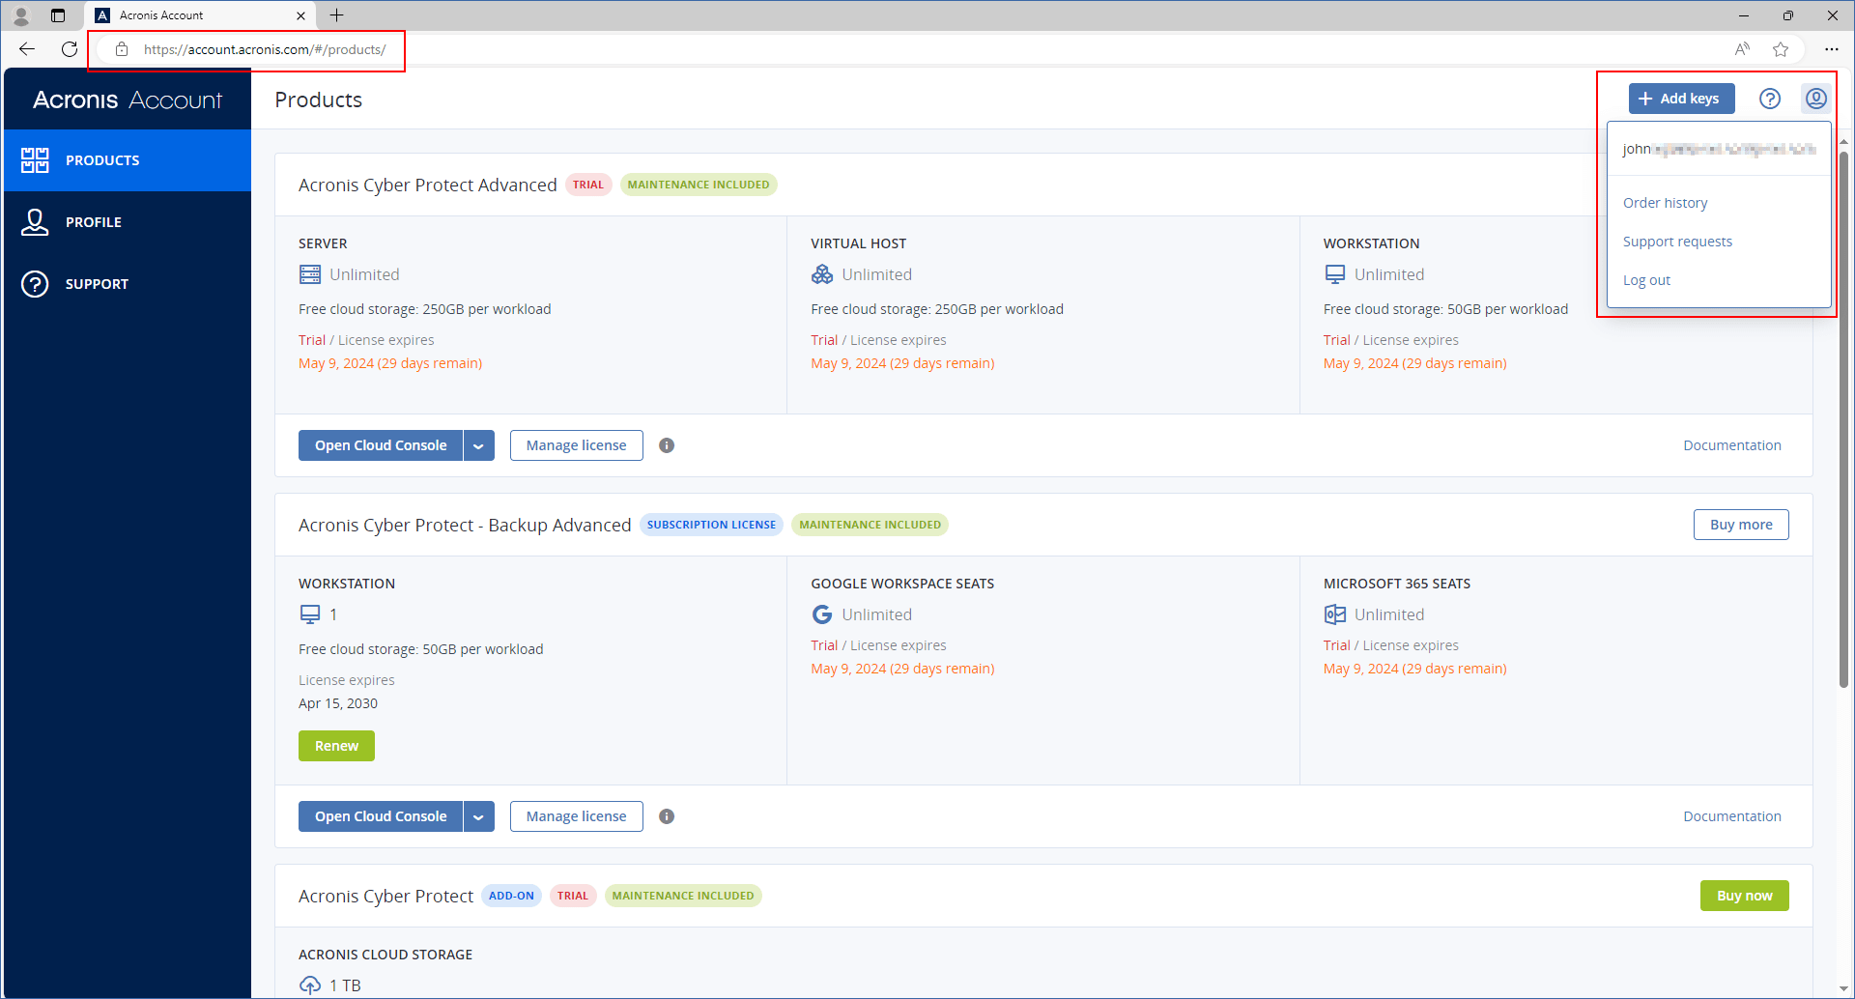
Task: Click the help question mark icon
Action: [1769, 99]
